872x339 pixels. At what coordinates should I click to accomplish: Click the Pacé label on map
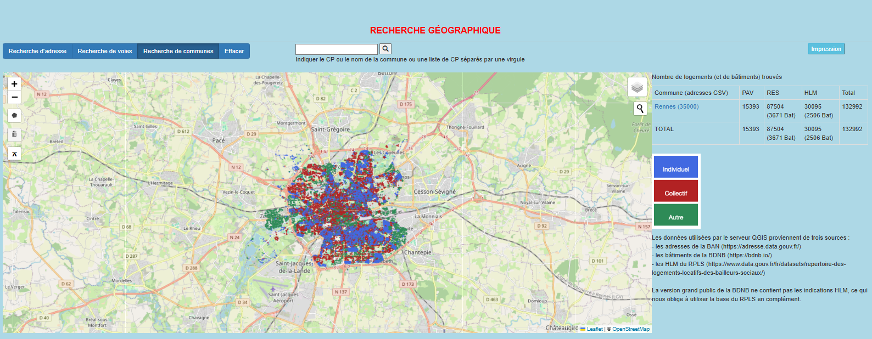click(x=219, y=140)
